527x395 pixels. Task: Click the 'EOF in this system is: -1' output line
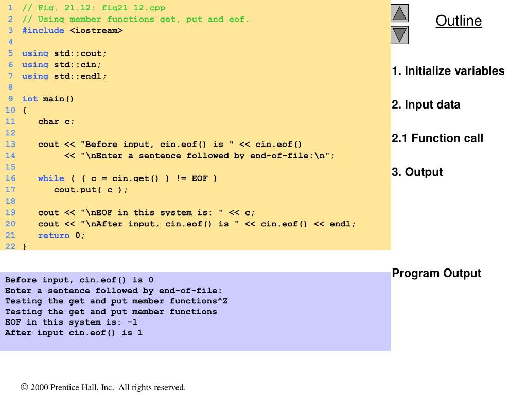(71, 322)
